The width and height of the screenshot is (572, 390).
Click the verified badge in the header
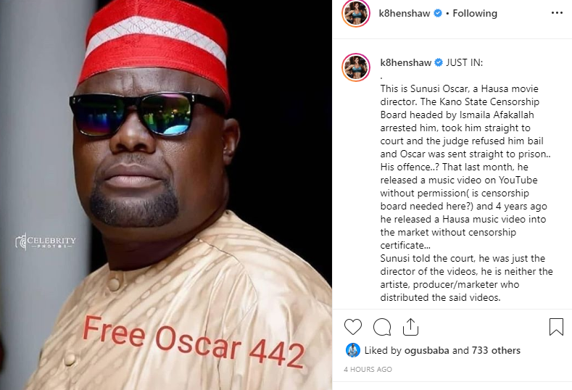(x=438, y=13)
